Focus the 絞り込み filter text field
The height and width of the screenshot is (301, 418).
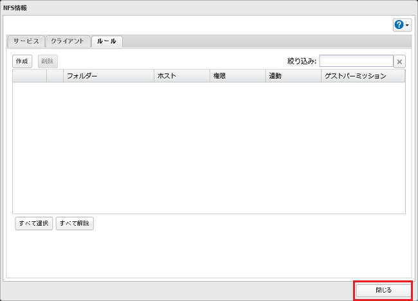tap(356, 61)
